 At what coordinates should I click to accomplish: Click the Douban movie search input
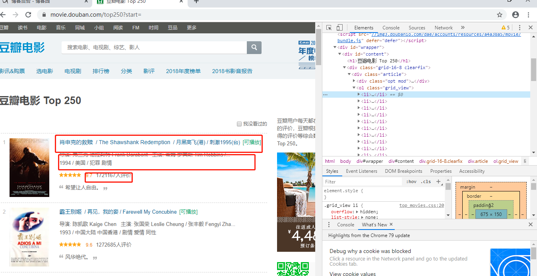pos(154,47)
